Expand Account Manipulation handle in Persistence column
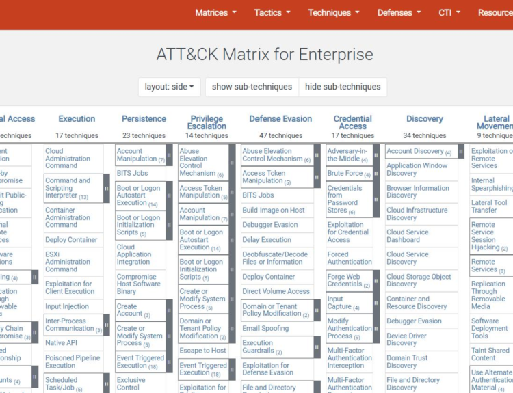Viewport: 513px width, 393px height. point(169,155)
